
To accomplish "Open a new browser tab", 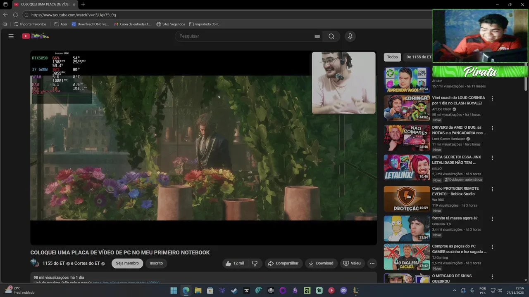I will coord(83,5).
